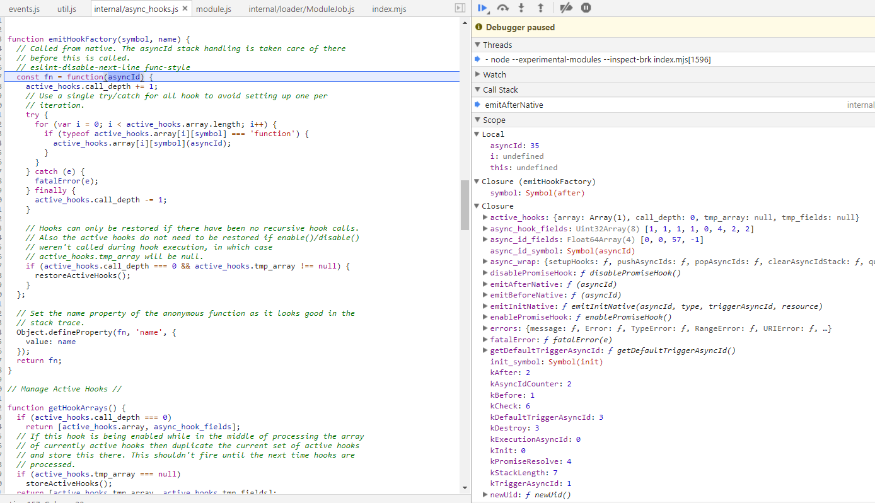Image resolution: width=875 pixels, height=503 pixels.
Task: Collapse the Call Stack section
Action: click(673, 90)
